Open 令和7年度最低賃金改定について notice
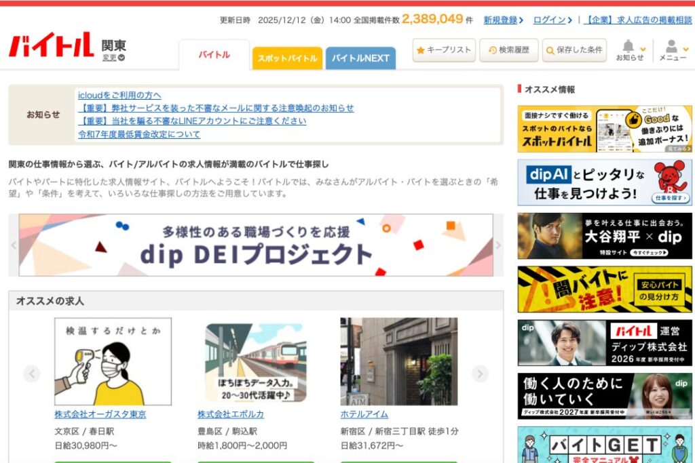Viewport: 695px width, 463px height. [x=139, y=134]
